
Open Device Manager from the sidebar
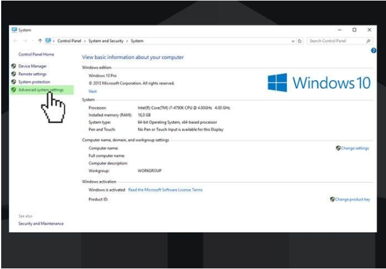tap(32, 66)
